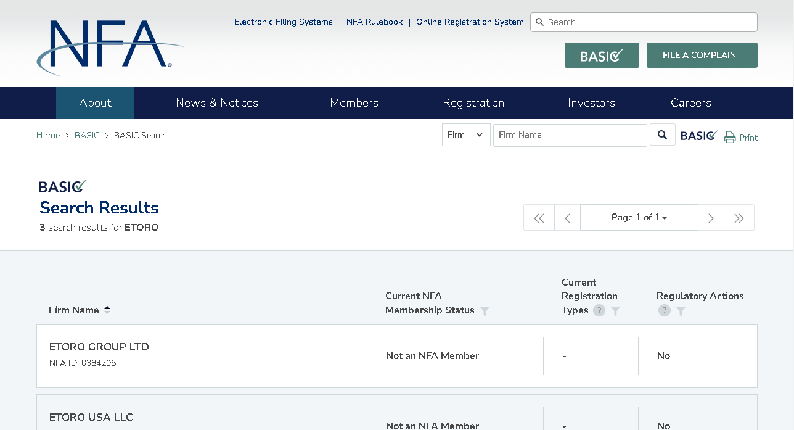Go to next results page
The width and height of the screenshot is (794, 430).
click(x=711, y=218)
